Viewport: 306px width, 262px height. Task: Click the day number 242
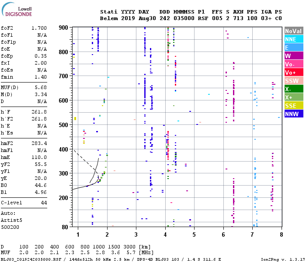pos(164,18)
